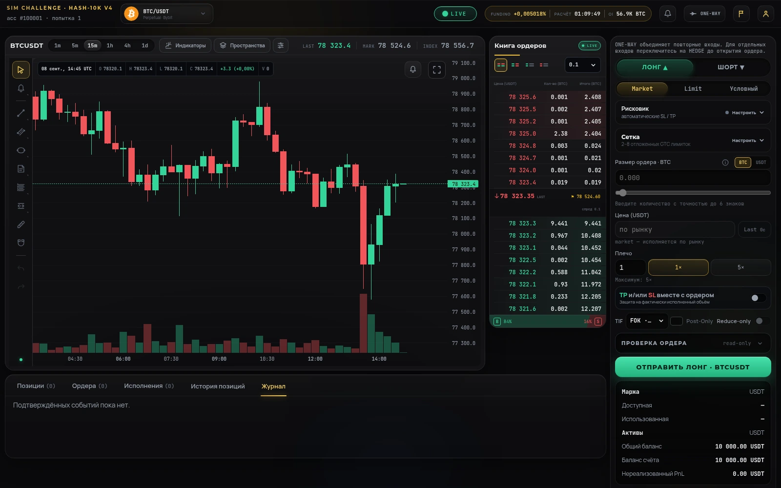
Task: Tick the Post-Only checkbox
Action: point(677,321)
